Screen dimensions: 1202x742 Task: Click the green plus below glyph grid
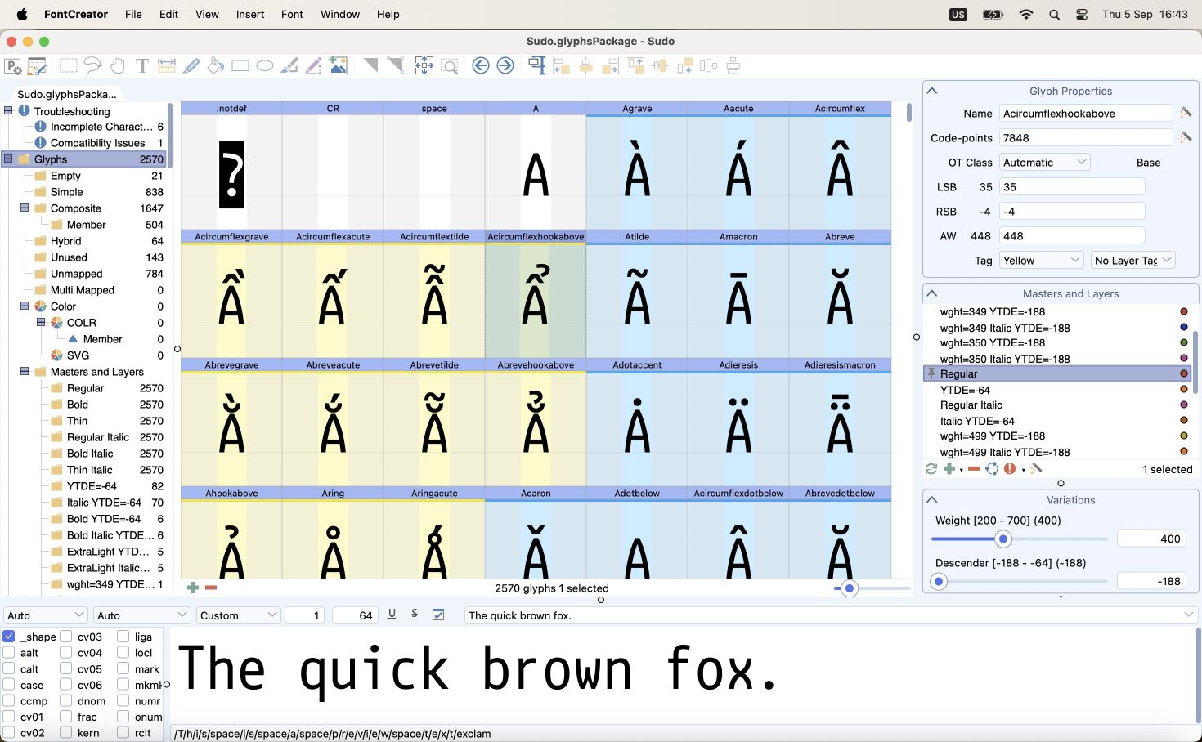(193, 588)
